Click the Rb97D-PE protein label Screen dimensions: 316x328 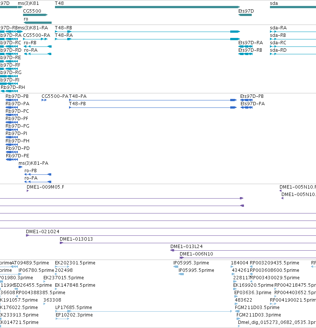point(17,156)
